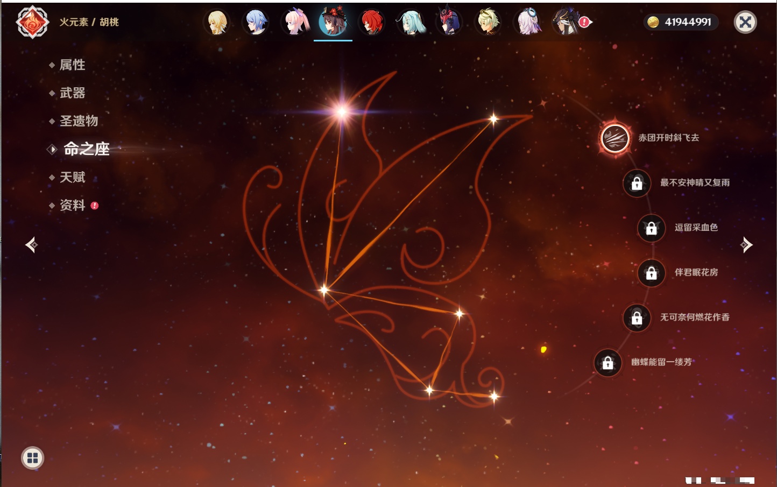Viewport: 777px width, 487px height.
Task: Select the red-haired character avatar
Action: click(371, 23)
